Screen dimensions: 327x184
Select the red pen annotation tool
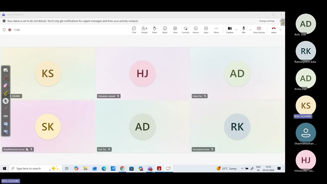pos(6,78)
